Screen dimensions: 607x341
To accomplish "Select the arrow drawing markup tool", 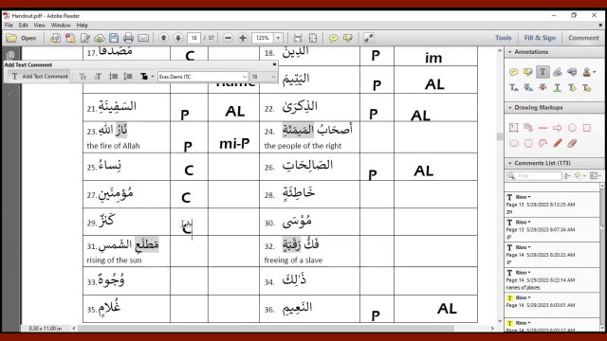I will tap(558, 128).
